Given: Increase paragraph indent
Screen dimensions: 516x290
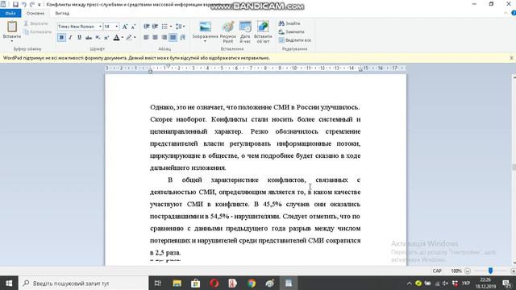Looking at the screenshot, I should click(x=155, y=27).
